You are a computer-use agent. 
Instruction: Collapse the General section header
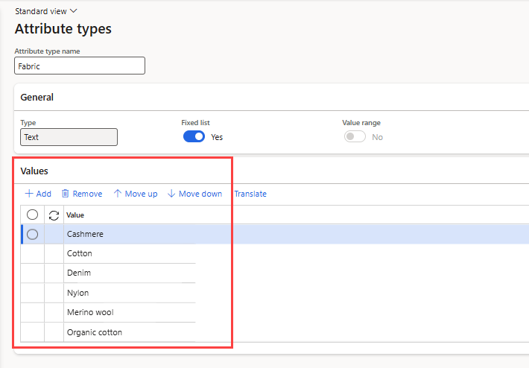tap(37, 97)
